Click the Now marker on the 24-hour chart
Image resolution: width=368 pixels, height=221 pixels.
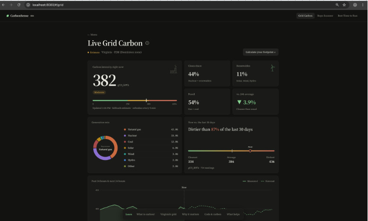click(x=184, y=187)
